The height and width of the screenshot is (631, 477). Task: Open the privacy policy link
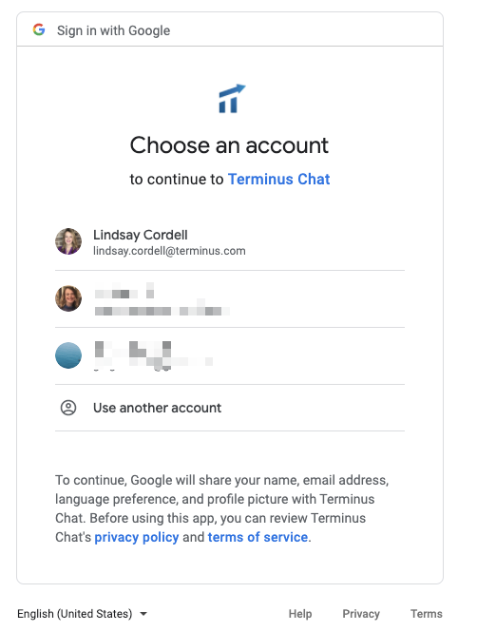pos(137,537)
